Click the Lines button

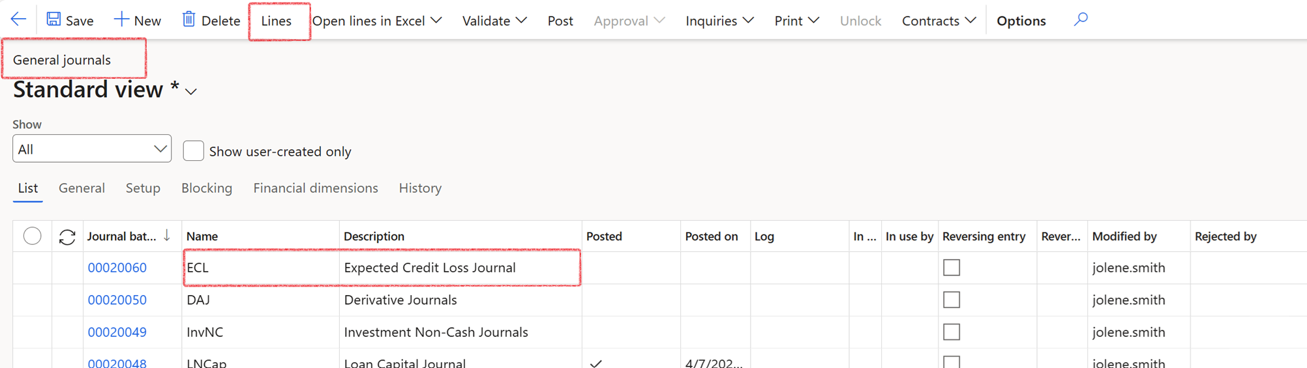[x=277, y=21]
